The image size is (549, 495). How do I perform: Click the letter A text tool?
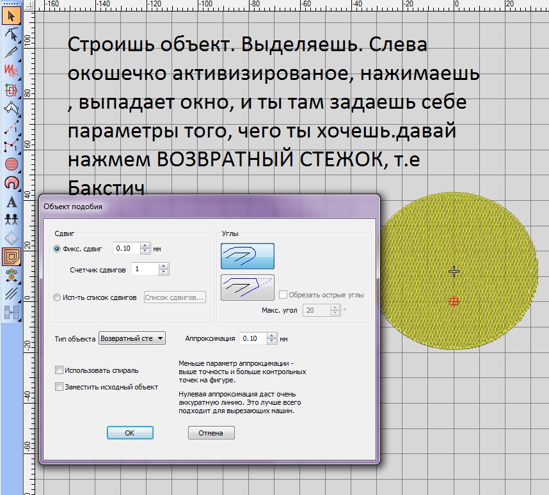point(11,202)
